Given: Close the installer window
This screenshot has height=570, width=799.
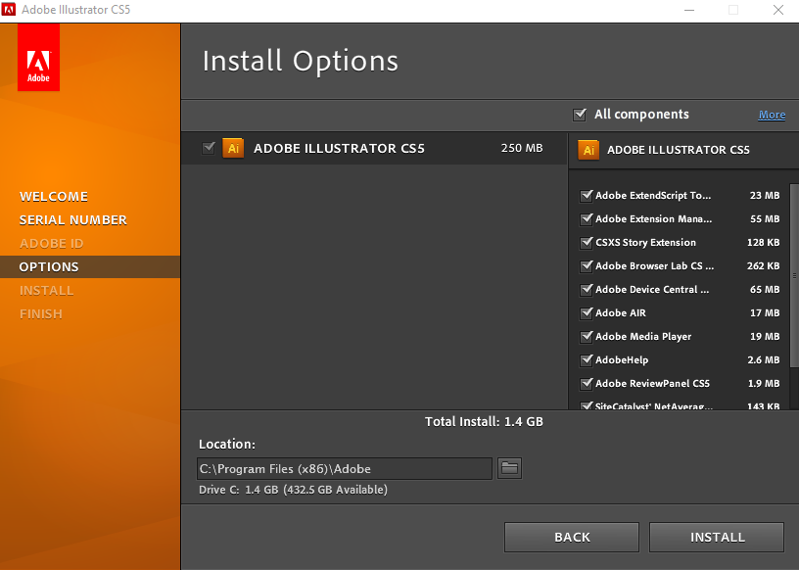Looking at the screenshot, I should [778, 10].
